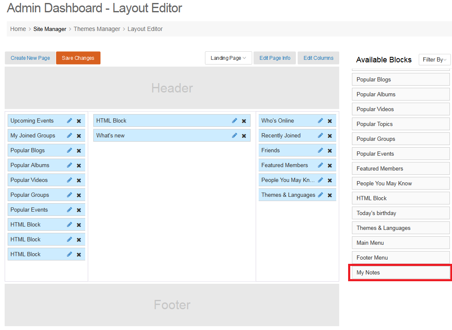This screenshot has width=452, height=330.
Task: Click pencil icon on People You May Know
Action: (321, 180)
